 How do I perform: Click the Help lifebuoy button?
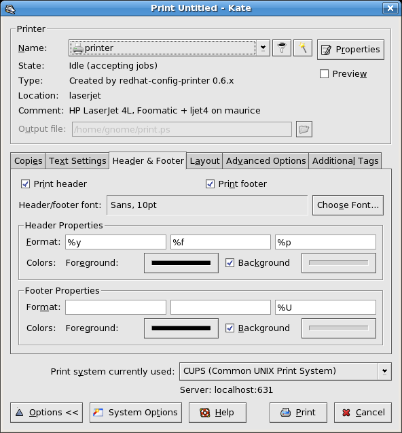pos(217,413)
